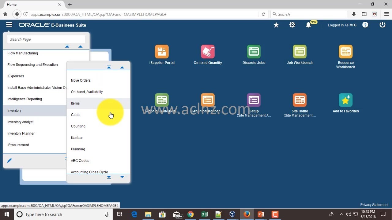
Task: Open the Site Home tile
Action: (300, 100)
